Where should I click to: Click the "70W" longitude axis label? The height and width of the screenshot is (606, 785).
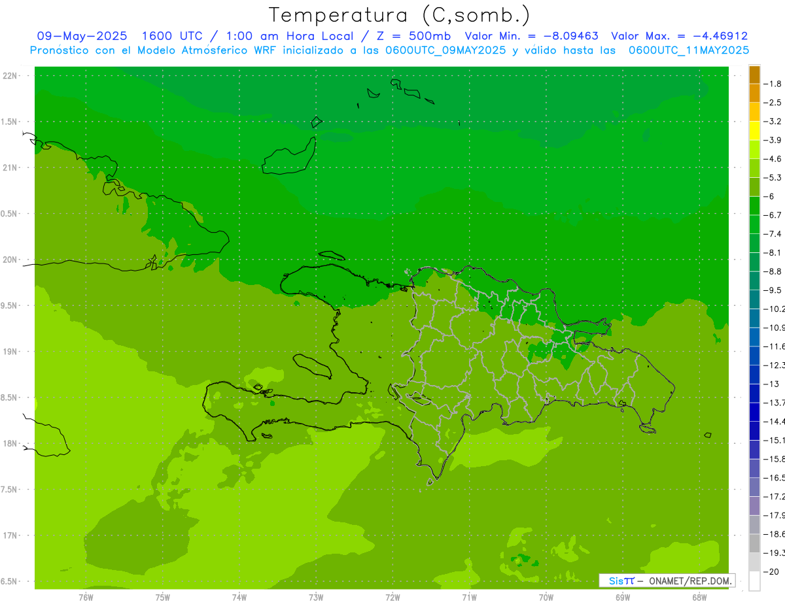tap(546, 597)
